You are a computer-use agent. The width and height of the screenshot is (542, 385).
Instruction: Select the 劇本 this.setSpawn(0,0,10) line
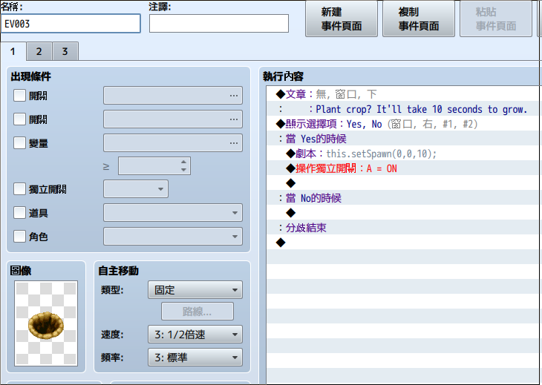pos(404,154)
